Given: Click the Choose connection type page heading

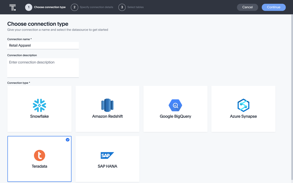Looking at the screenshot, I should tap(38, 24).
